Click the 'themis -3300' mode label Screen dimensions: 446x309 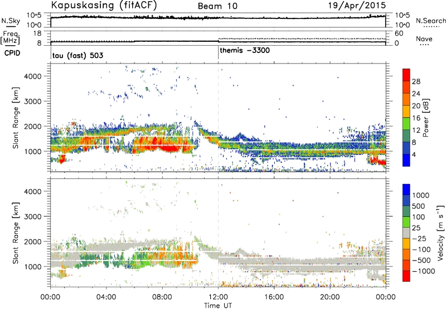(245, 50)
